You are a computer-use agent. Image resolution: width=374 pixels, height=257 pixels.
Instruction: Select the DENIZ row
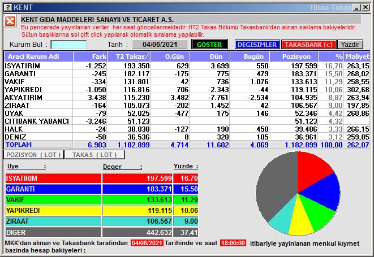187,137
